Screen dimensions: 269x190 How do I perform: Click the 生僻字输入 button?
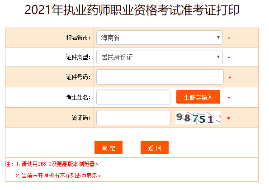(198, 97)
